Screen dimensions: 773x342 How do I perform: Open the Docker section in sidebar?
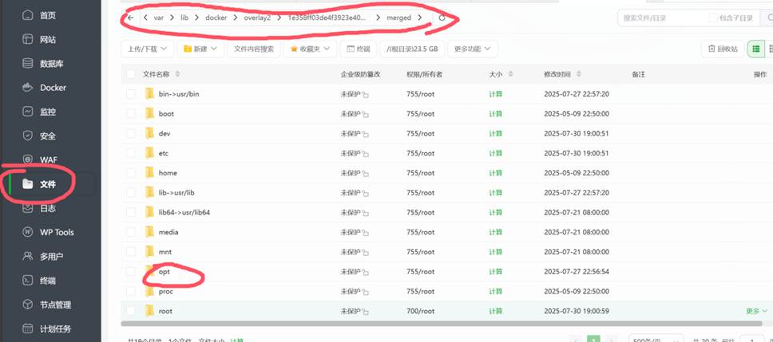coord(53,88)
